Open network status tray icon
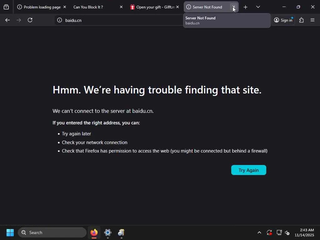Image resolution: width=320 pixels, height=240 pixels. pos(279,232)
